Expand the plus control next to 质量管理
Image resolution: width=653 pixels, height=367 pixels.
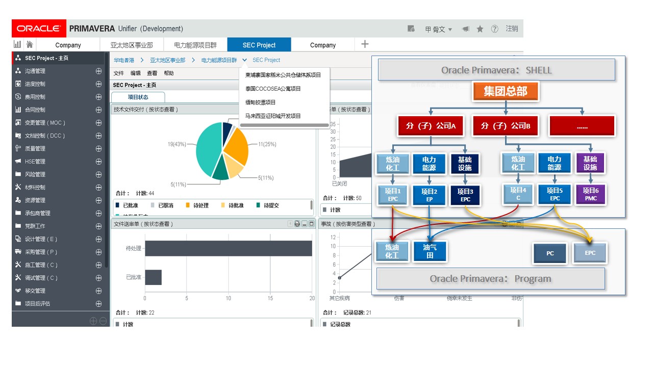98,148
